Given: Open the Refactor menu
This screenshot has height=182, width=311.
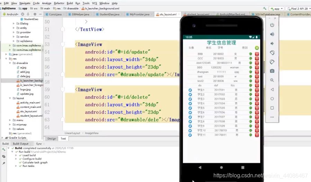Looking at the screenshot, I should 59,3.
